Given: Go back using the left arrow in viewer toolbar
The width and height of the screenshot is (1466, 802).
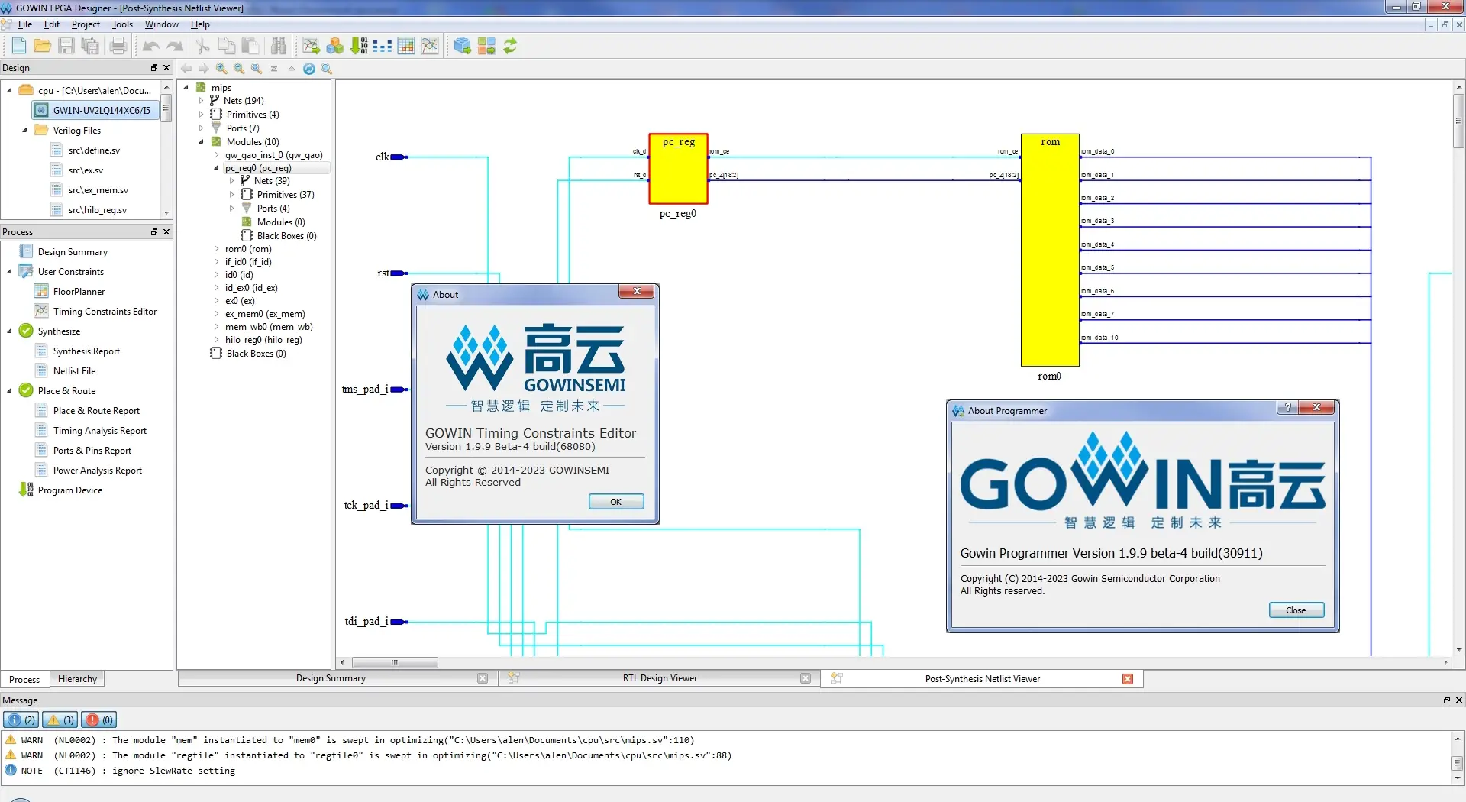Looking at the screenshot, I should (186, 69).
